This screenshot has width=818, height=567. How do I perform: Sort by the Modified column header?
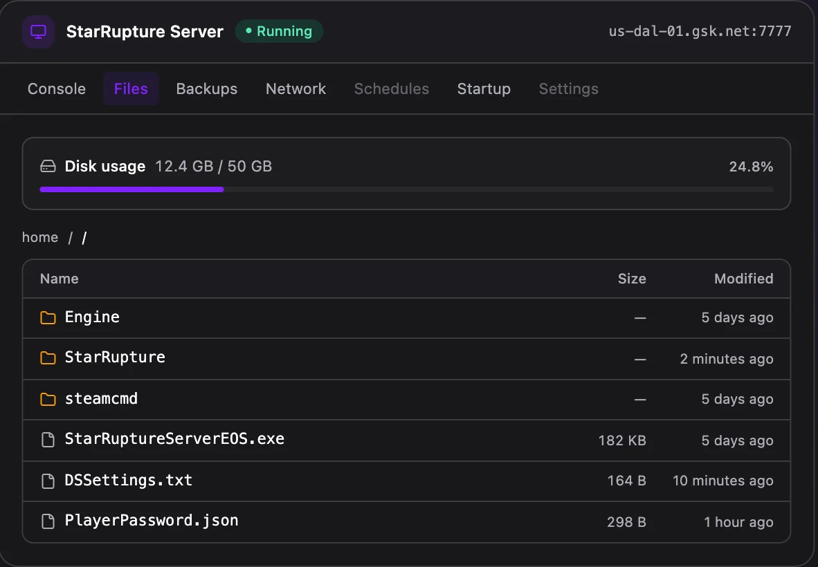743,279
